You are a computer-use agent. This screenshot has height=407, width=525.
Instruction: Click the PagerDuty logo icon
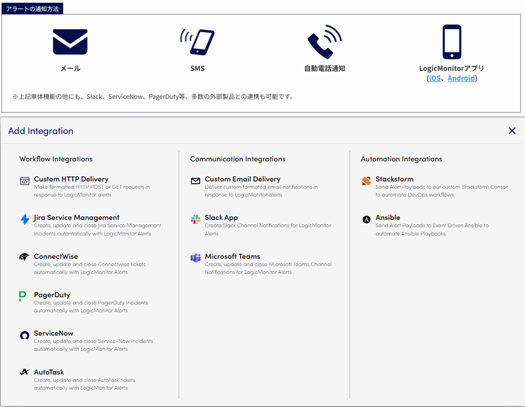(x=22, y=296)
